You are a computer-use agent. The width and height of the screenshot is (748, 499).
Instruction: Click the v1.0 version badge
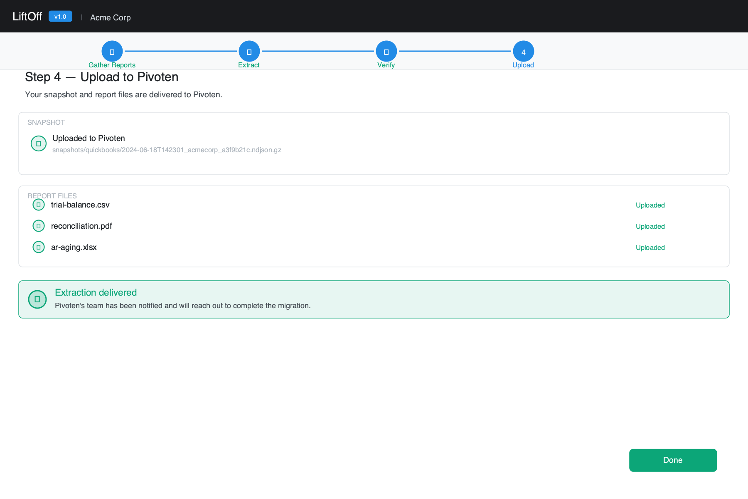tap(60, 16)
